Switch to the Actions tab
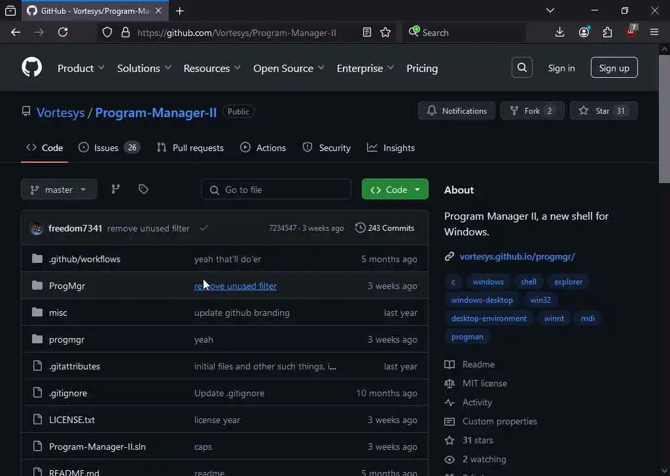This screenshot has height=476, width=670. pyautogui.click(x=263, y=148)
